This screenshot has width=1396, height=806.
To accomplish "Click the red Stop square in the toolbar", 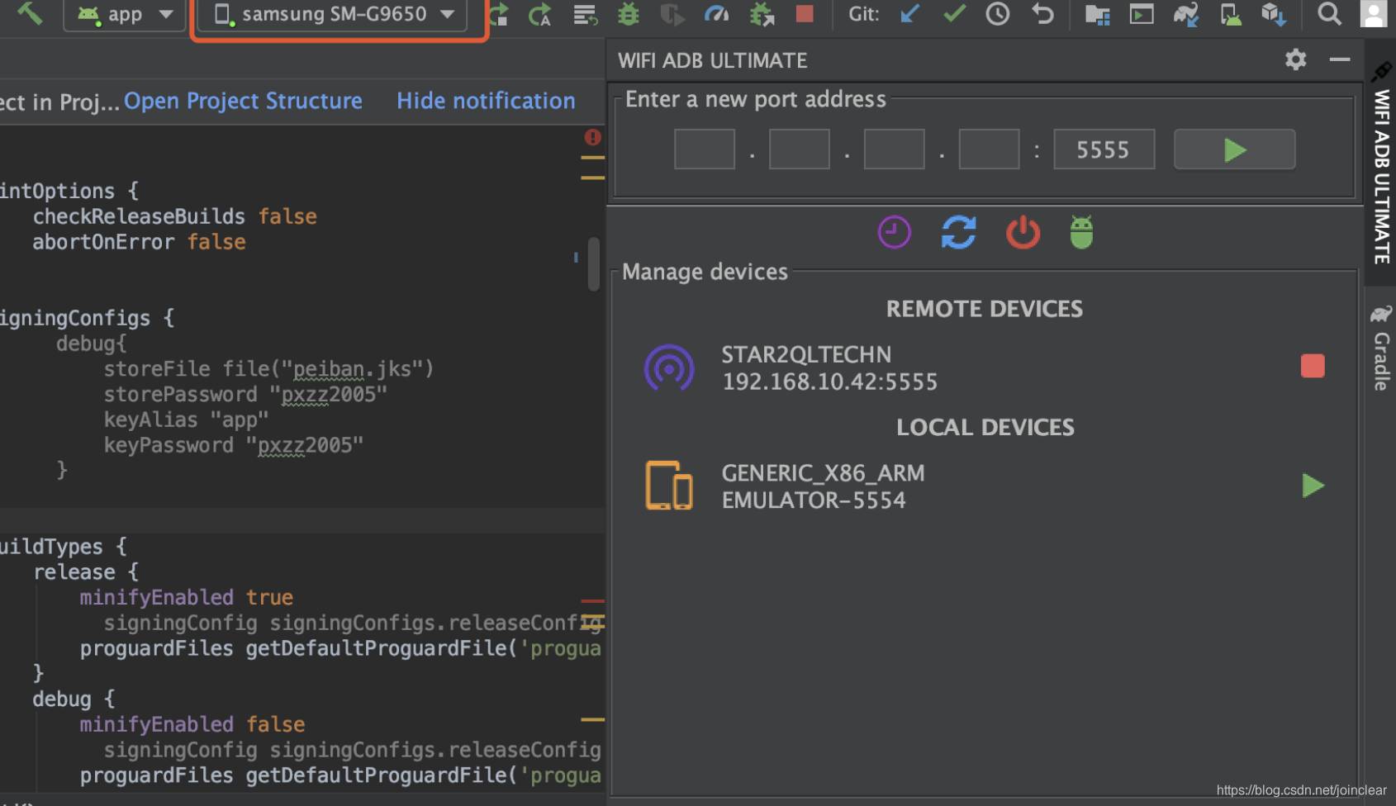I will coord(805,13).
